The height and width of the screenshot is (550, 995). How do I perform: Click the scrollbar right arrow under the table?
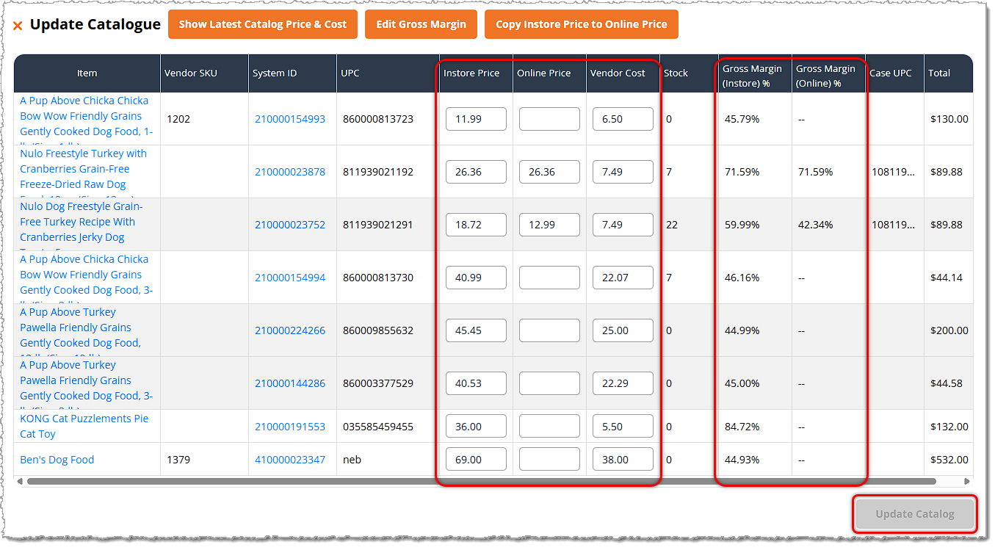967,482
